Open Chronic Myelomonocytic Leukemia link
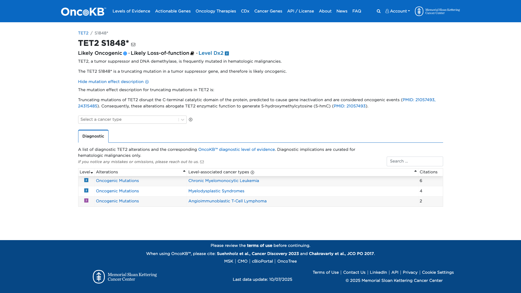Viewport: 521px width, 293px height. point(223,181)
